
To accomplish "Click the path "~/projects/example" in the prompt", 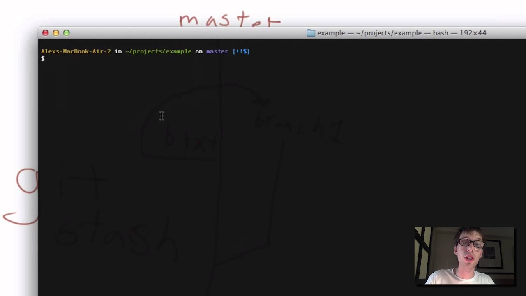I will coord(158,51).
